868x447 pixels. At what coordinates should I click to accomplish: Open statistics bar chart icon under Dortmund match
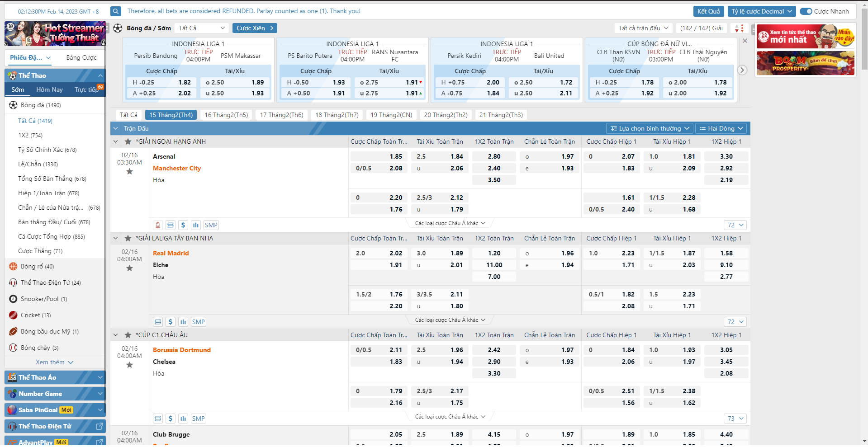pyautogui.click(x=183, y=419)
